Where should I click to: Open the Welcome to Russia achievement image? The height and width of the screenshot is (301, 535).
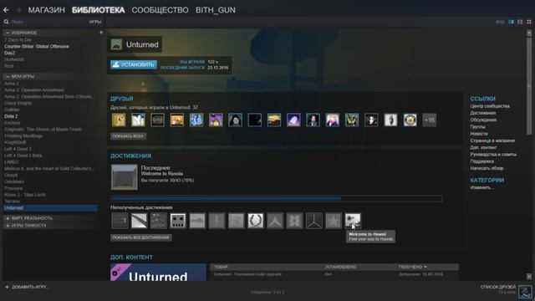[x=125, y=177]
